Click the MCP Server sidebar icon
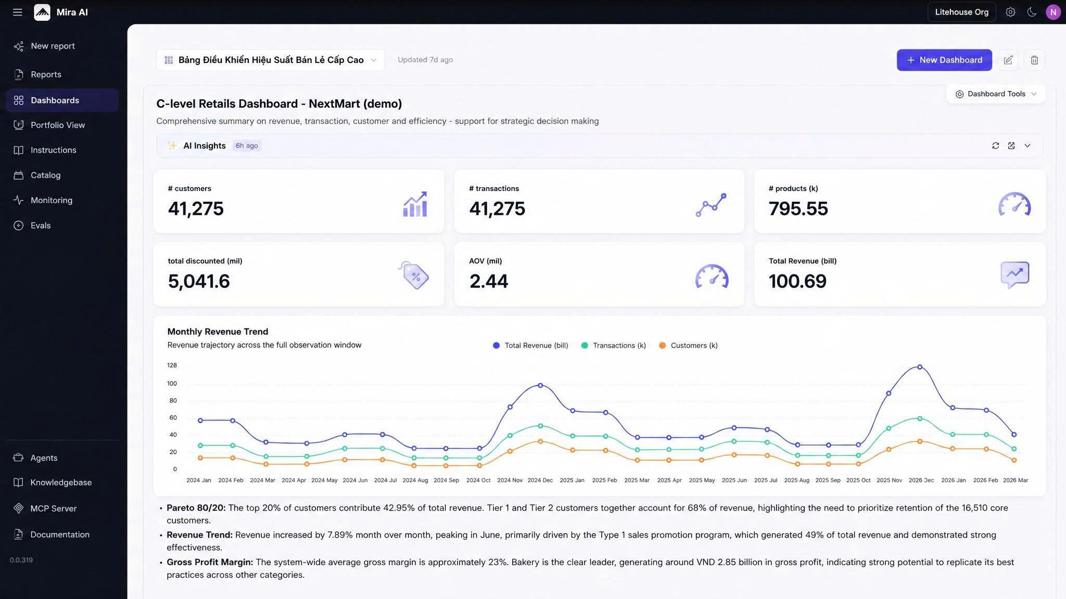The height and width of the screenshot is (599, 1066). click(19, 509)
